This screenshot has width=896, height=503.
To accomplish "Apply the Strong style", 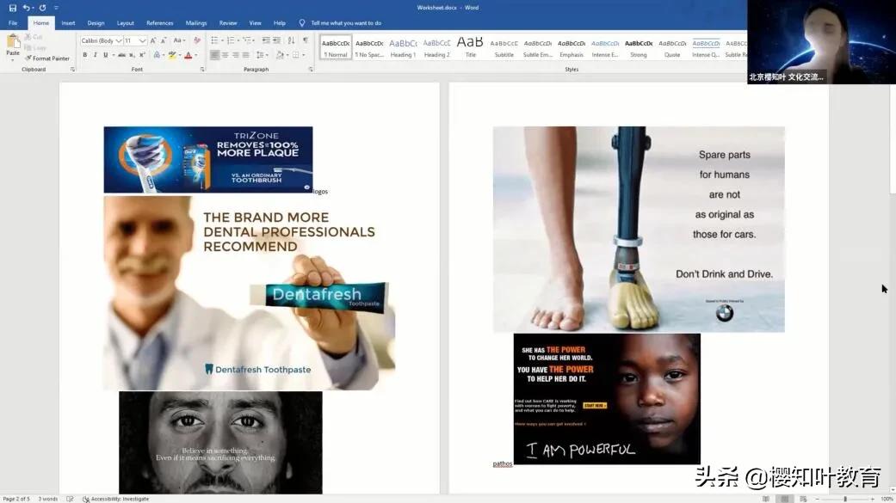I will pyautogui.click(x=639, y=47).
